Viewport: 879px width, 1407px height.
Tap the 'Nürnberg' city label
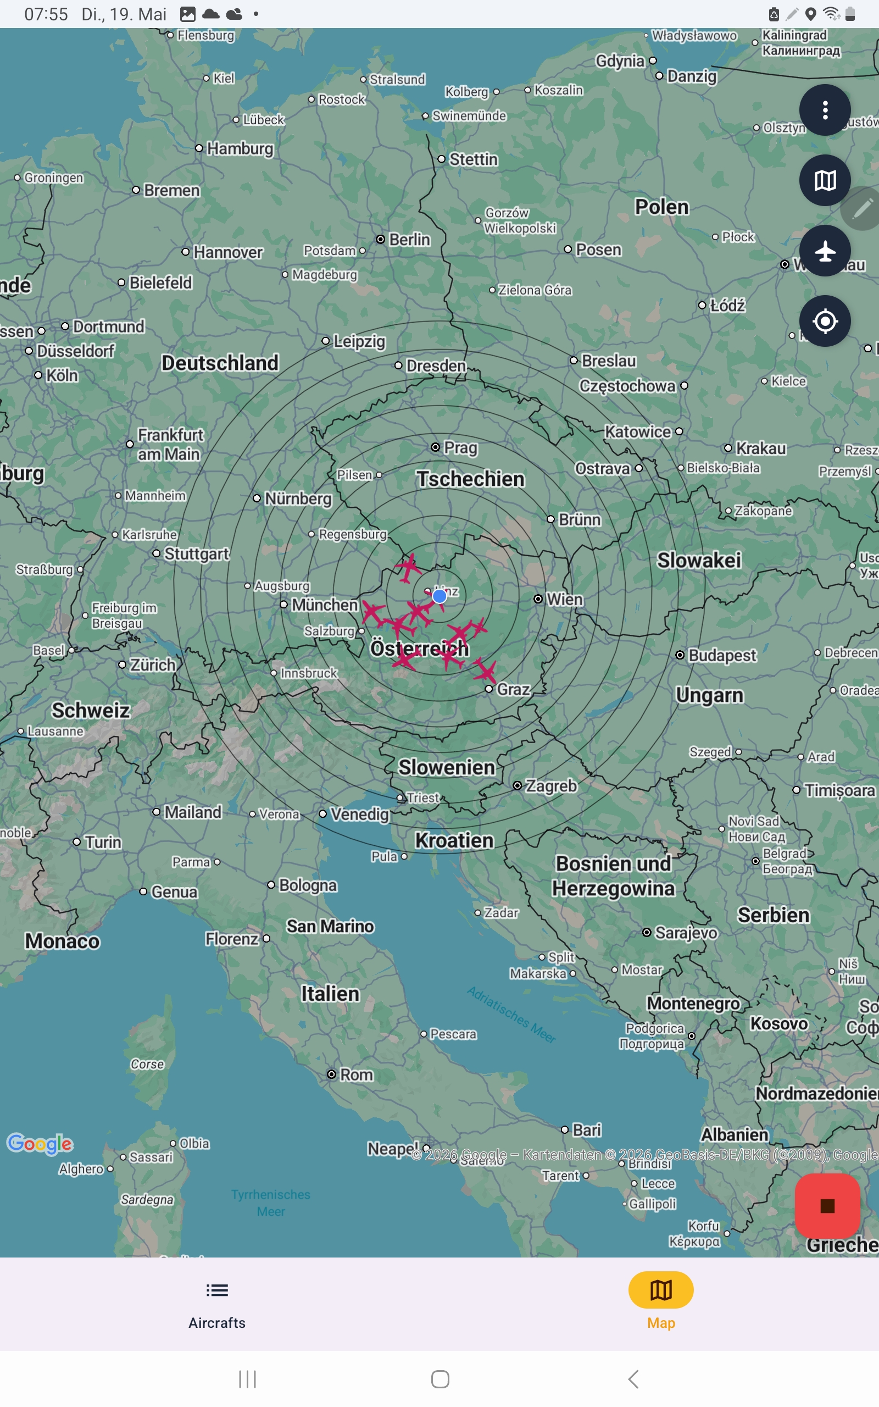click(298, 498)
